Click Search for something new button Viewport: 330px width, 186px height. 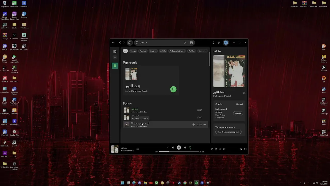point(228,132)
